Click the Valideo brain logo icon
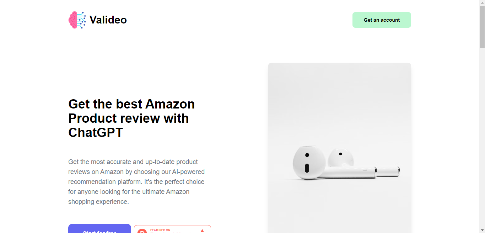This screenshot has height=233, width=485. (77, 20)
